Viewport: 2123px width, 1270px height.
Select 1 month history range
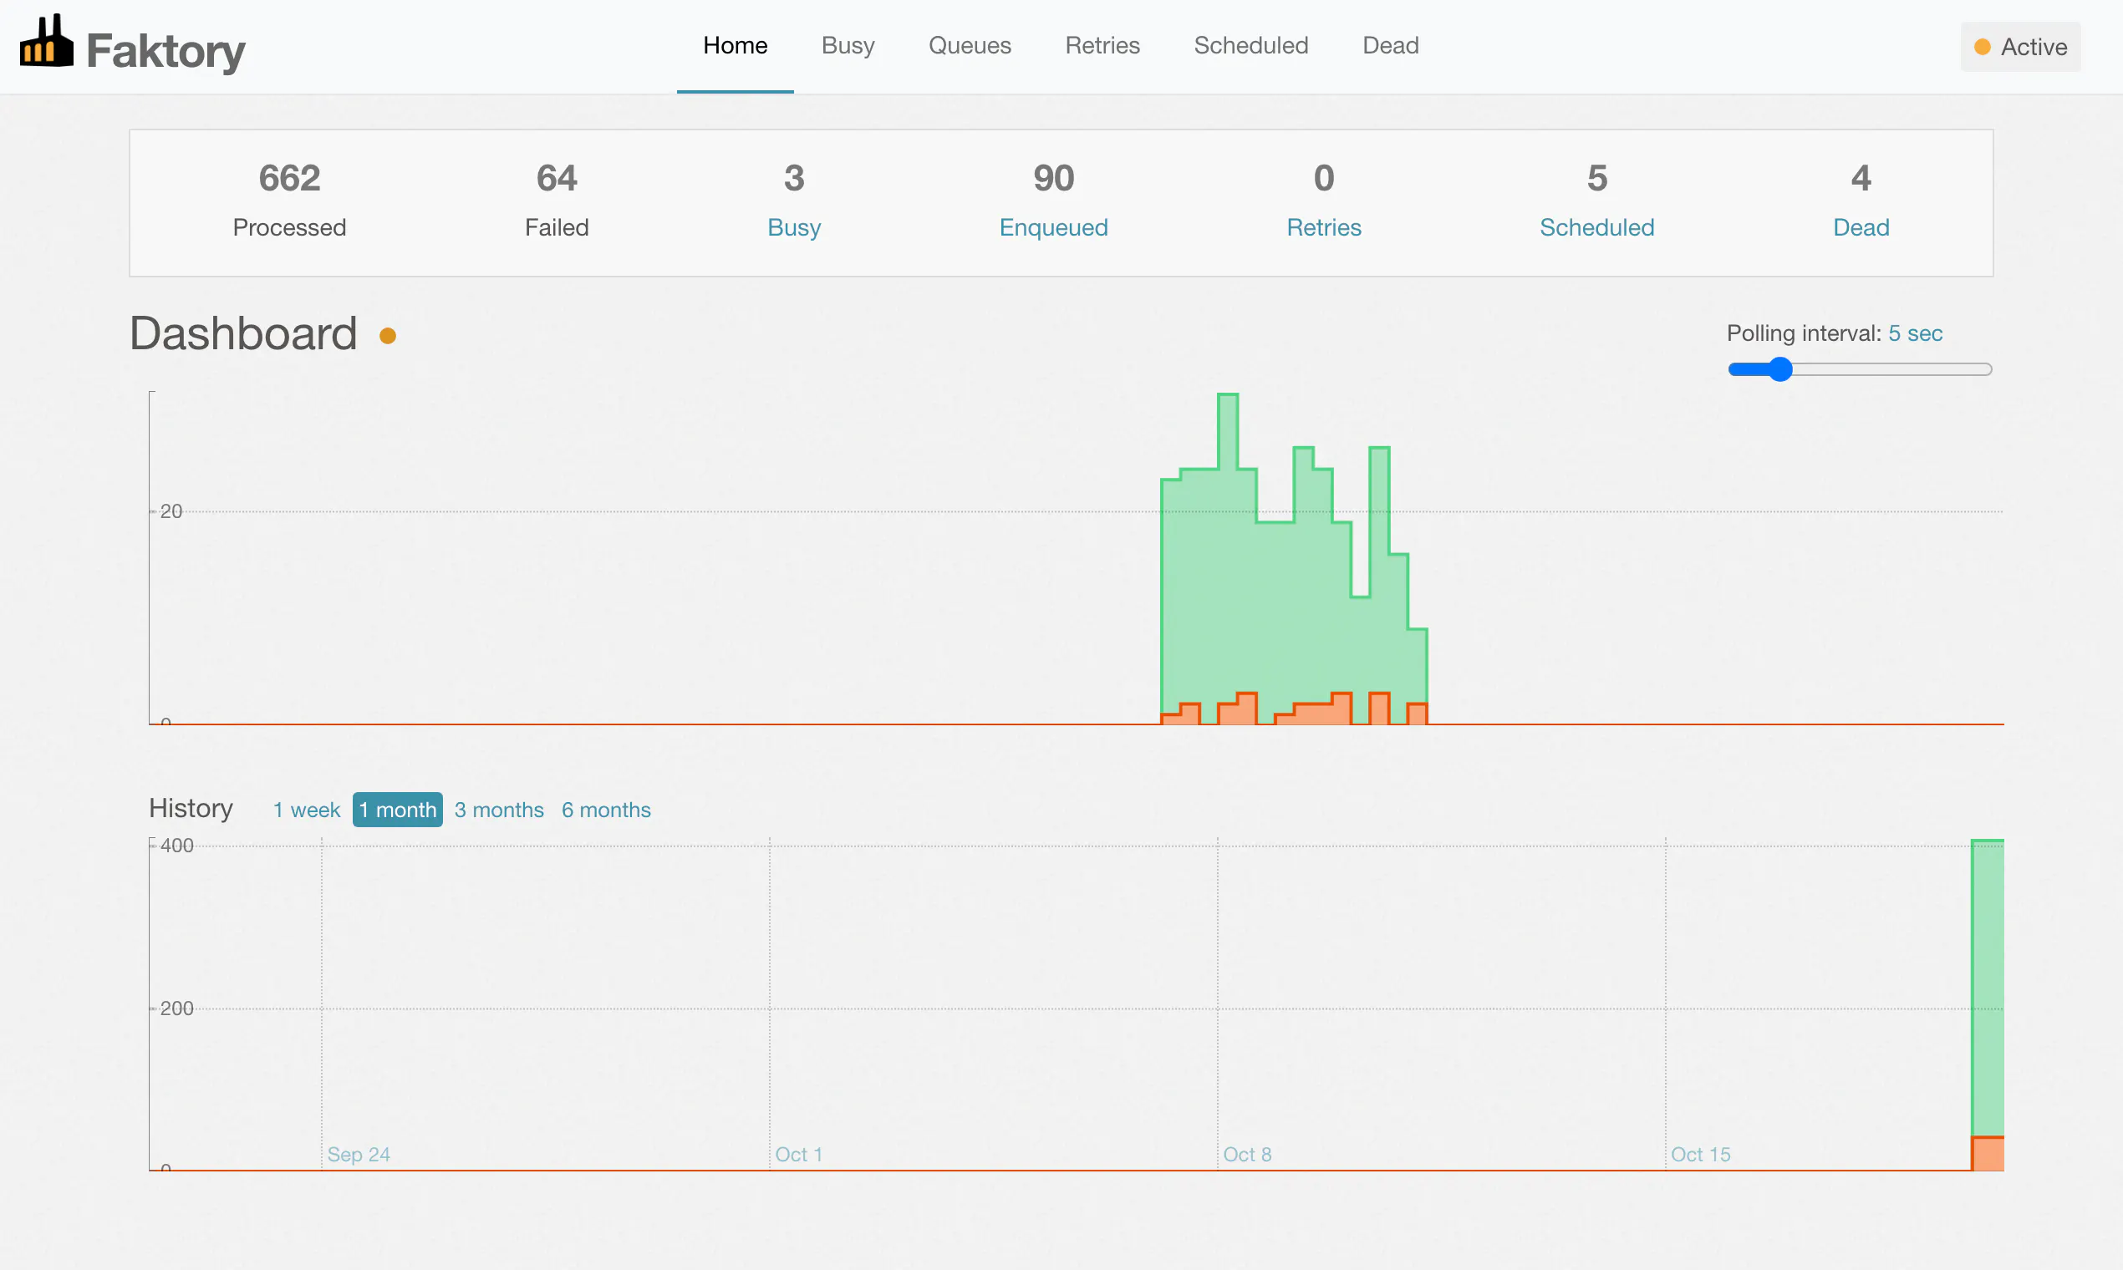(397, 810)
